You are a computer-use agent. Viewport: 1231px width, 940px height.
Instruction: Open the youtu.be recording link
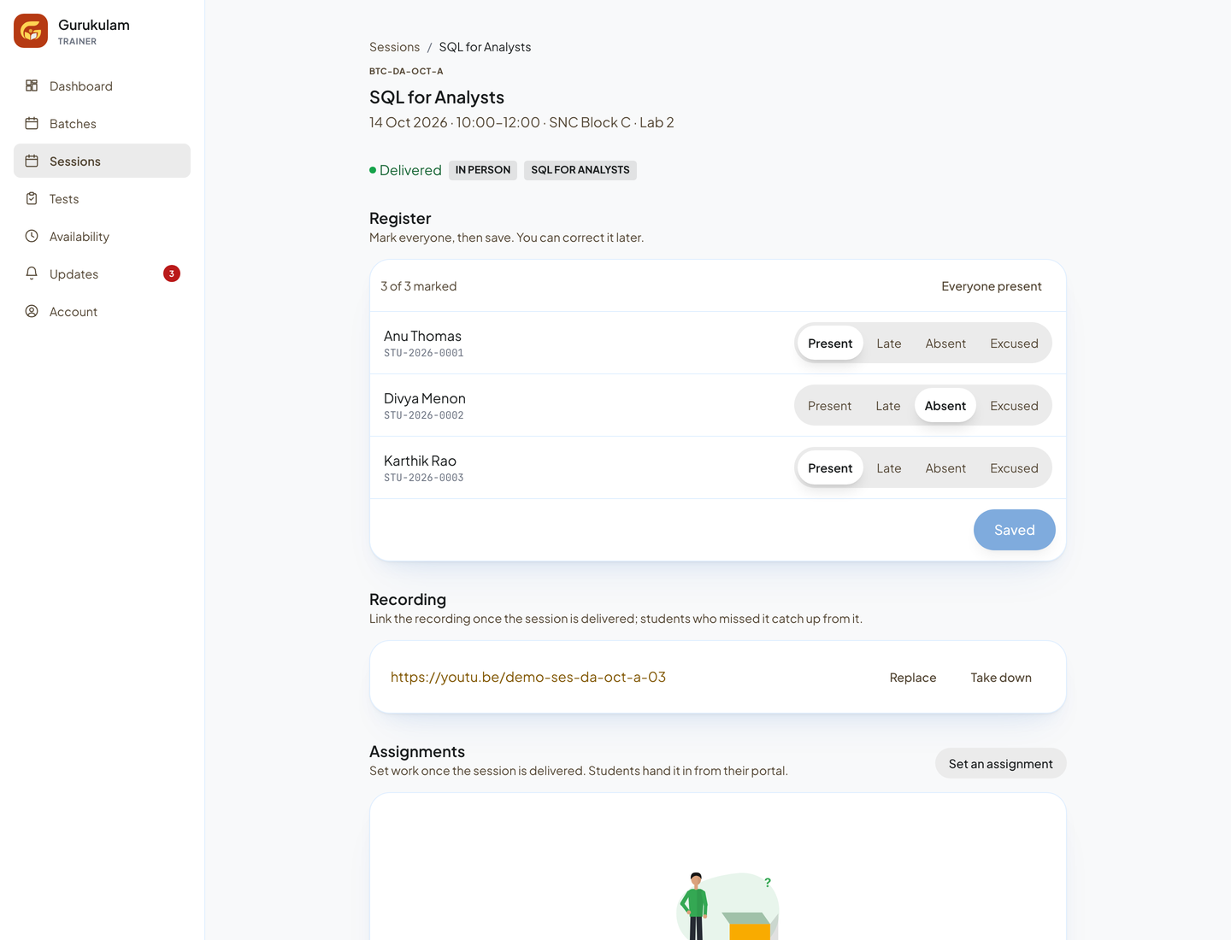click(528, 677)
